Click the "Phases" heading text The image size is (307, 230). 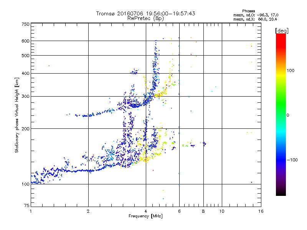[x=248, y=11]
